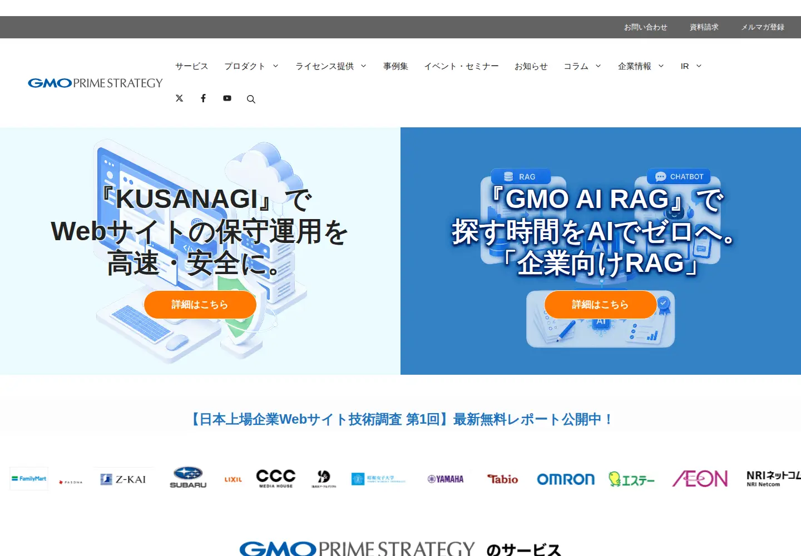Click the 昭和女子大学 client logo
Screen dimensions: 801x556
[x=378, y=479]
